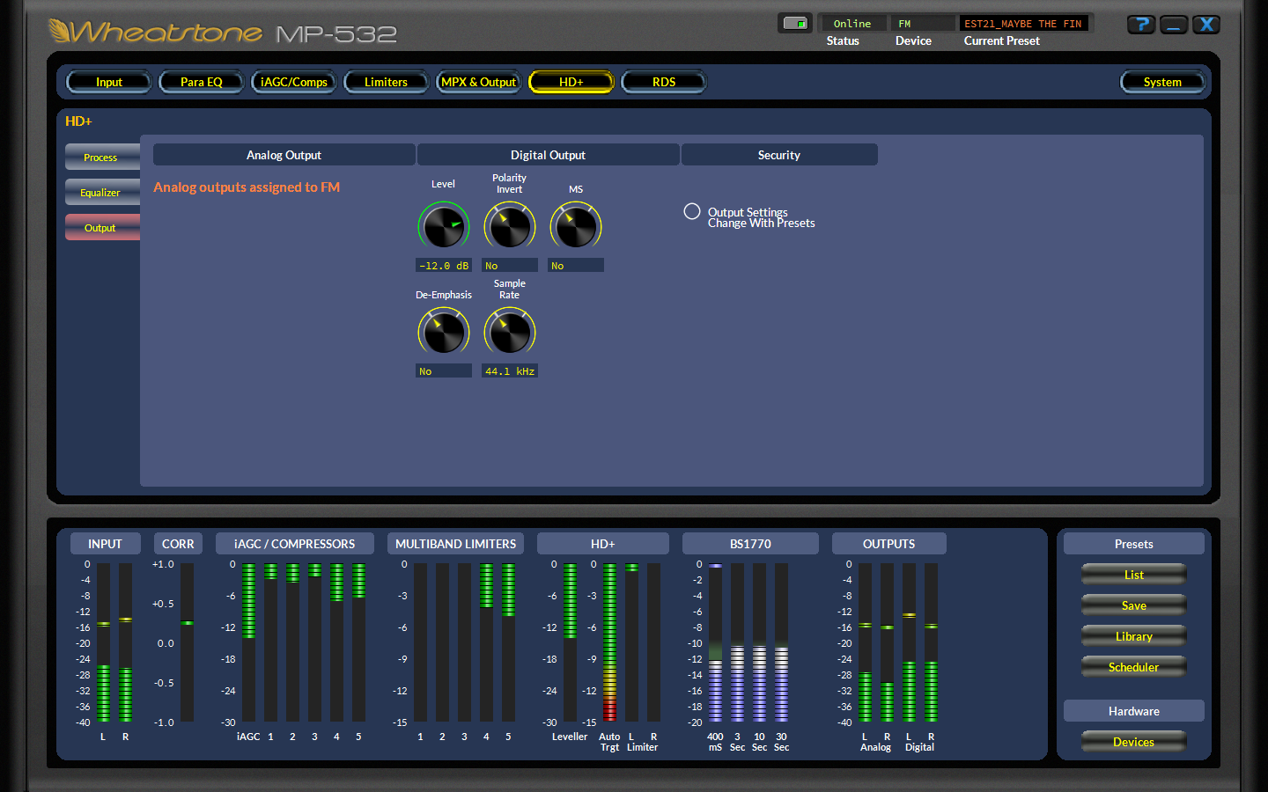Image resolution: width=1268 pixels, height=792 pixels.
Task: Toggle the green connection status icon
Action: (794, 24)
